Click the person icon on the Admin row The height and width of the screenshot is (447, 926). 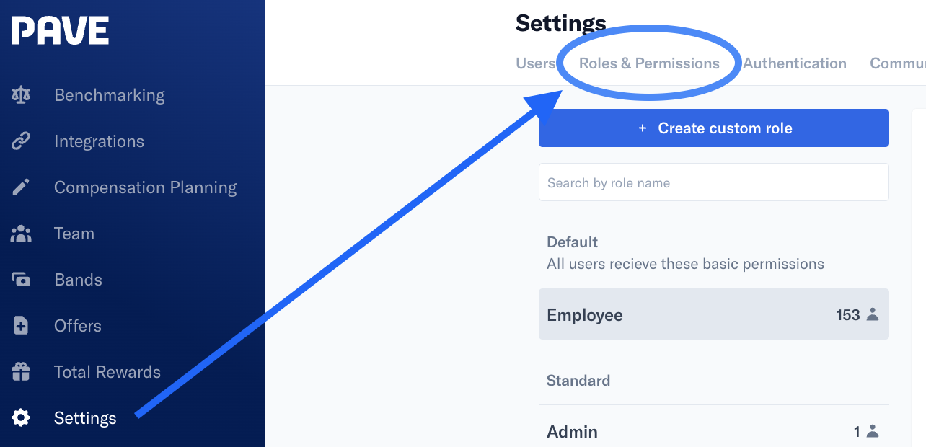coord(873,430)
